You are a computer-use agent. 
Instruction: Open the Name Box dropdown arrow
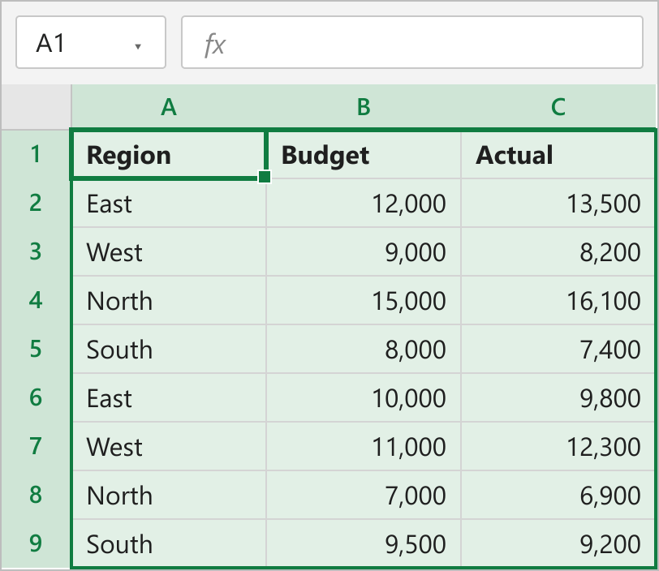pyautogui.click(x=138, y=47)
